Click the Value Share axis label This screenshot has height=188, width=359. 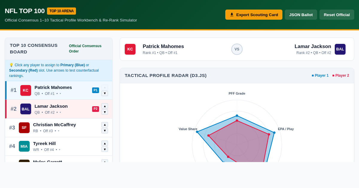(188, 129)
